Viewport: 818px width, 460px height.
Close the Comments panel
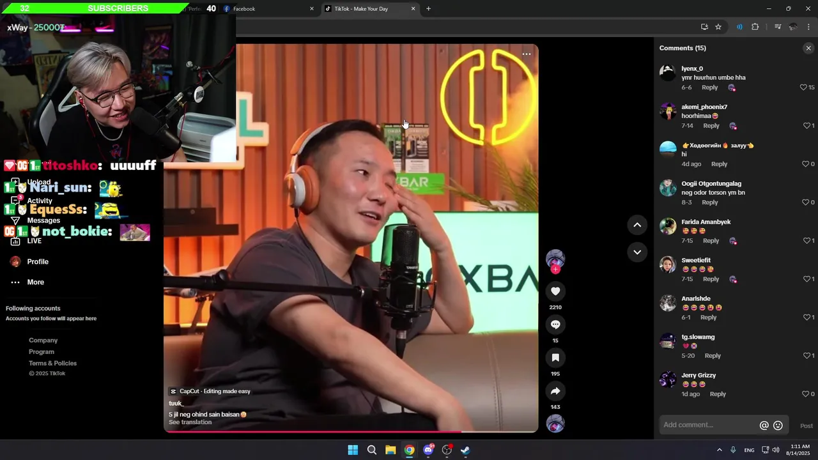click(808, 48)
